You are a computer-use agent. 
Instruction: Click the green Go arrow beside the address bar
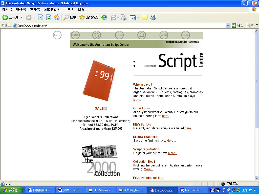coord(234,26)
